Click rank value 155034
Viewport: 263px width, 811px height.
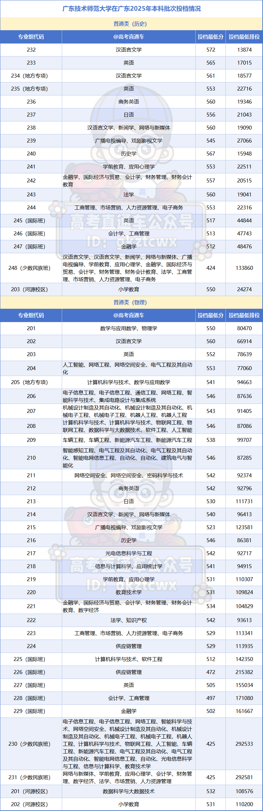(x=244, y=685)
